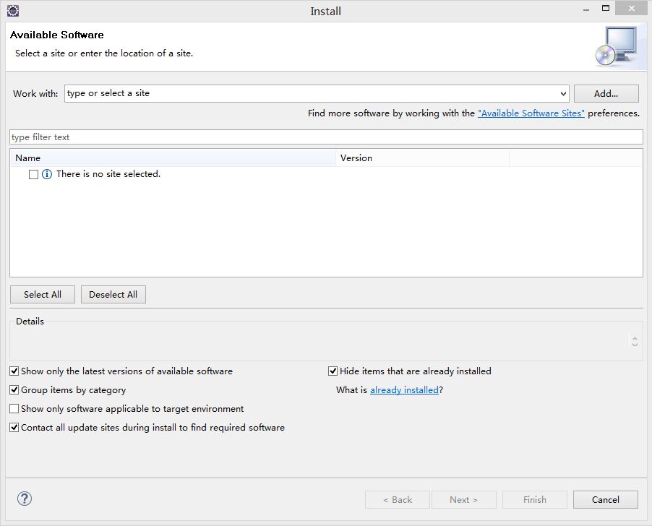Open the 'already installed' link
Screen dimensions: 652x526
(x=404, y=390)
